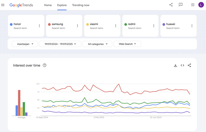This screenshot has width=206, height=132.
Task: Share the Interest over time chart
Action: [189, 65]
